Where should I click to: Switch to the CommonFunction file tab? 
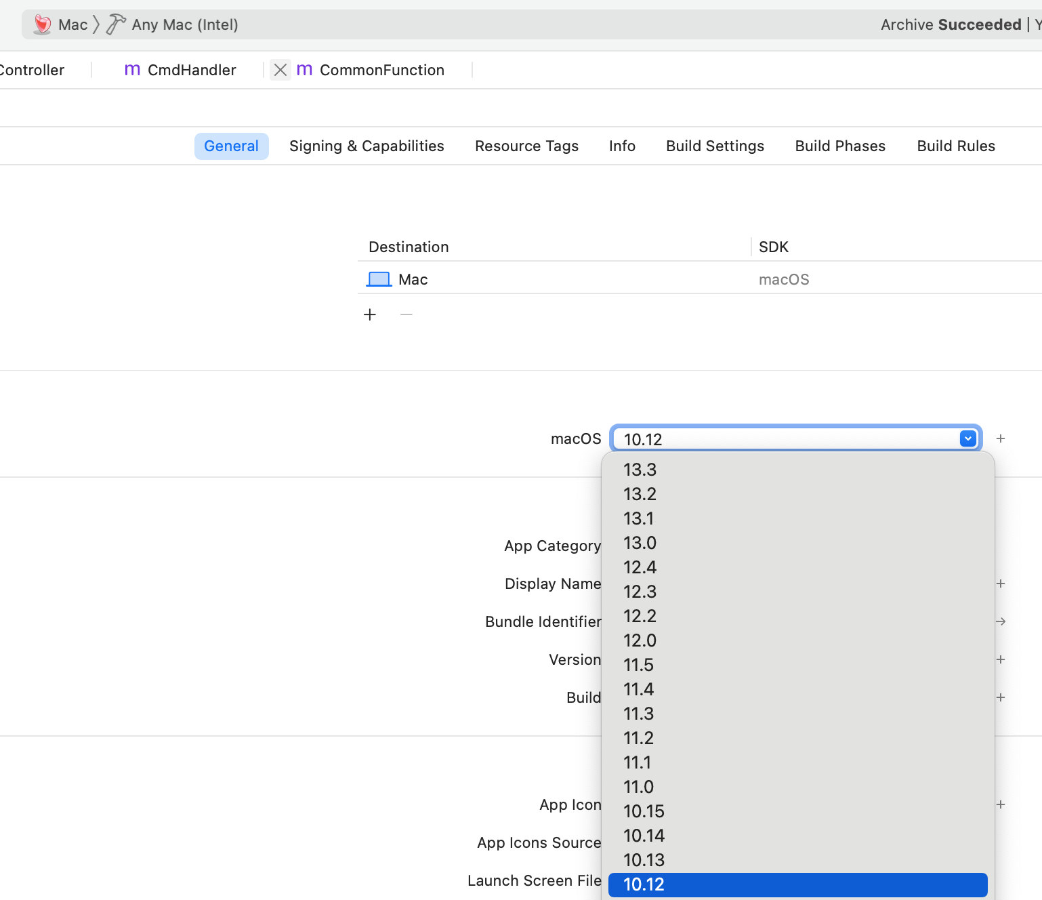coord(371,70)
